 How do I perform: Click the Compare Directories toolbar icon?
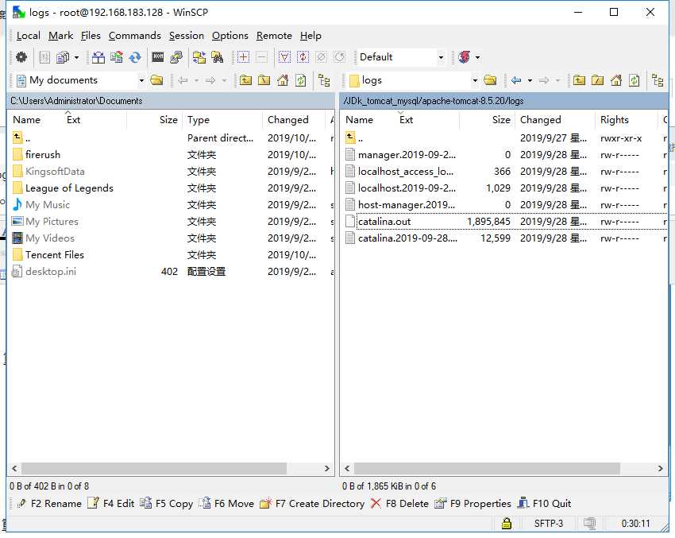click(98, 57)
